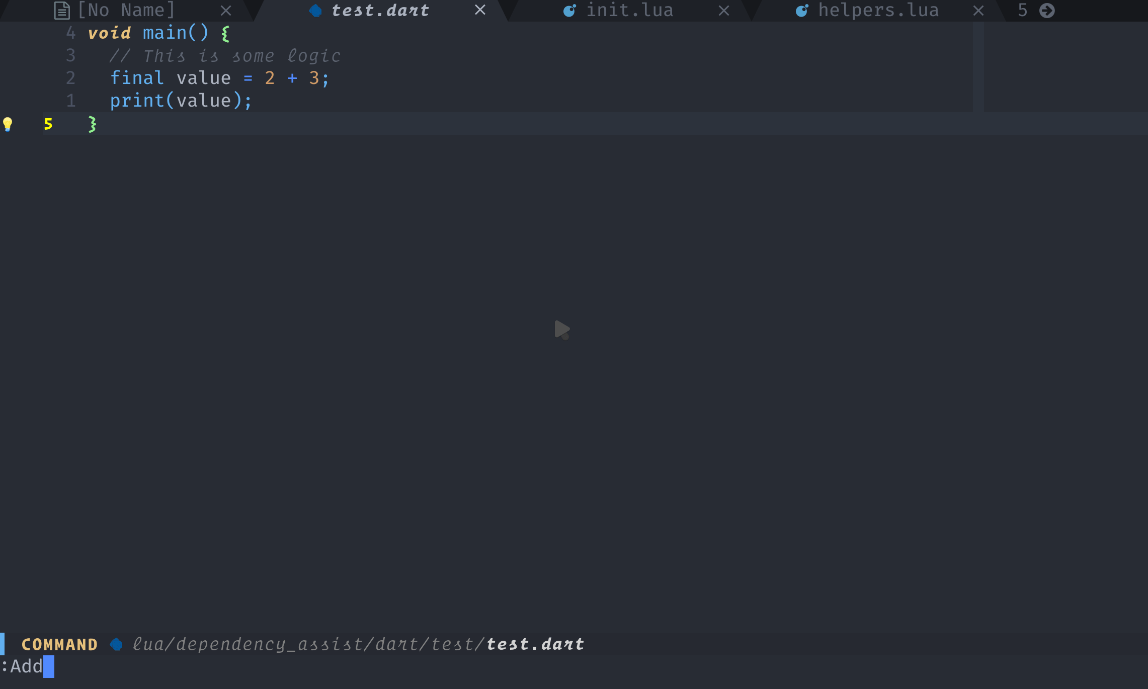Close the test.dart tab
The height and width of the screenshot is (689, 1148).
click(x=480, y=10)
